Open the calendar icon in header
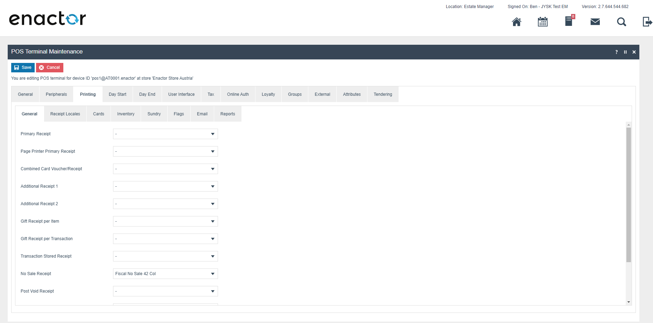This screenshot has height=323, width=653. click(x=542, y=22)
